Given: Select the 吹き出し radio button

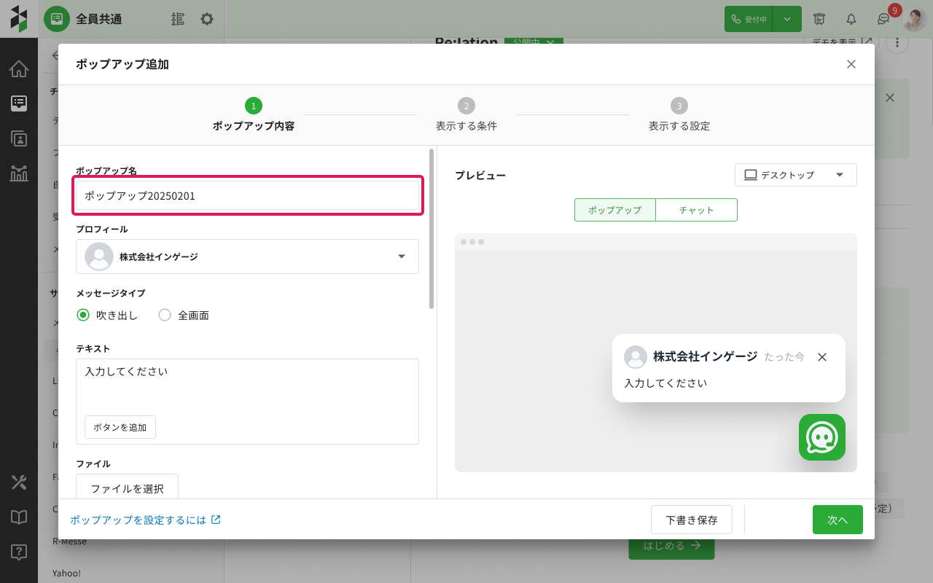Looking at the screenshot, I should coord(83,316).
